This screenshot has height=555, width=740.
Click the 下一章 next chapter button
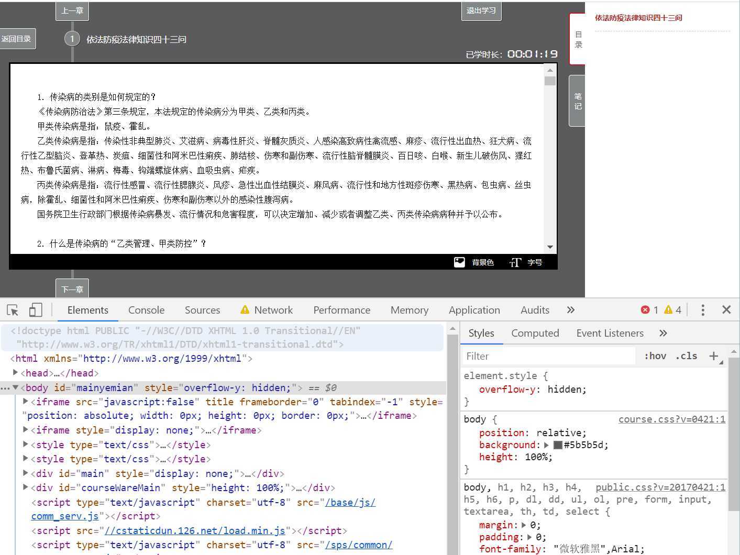click(x=72, y=288)
